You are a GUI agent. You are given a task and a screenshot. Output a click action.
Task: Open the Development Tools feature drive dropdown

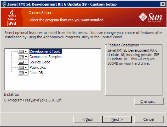tap(23, 51)
